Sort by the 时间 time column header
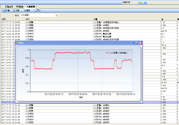The width and height of the screenshot is (179, 125). tap(13, 19)
